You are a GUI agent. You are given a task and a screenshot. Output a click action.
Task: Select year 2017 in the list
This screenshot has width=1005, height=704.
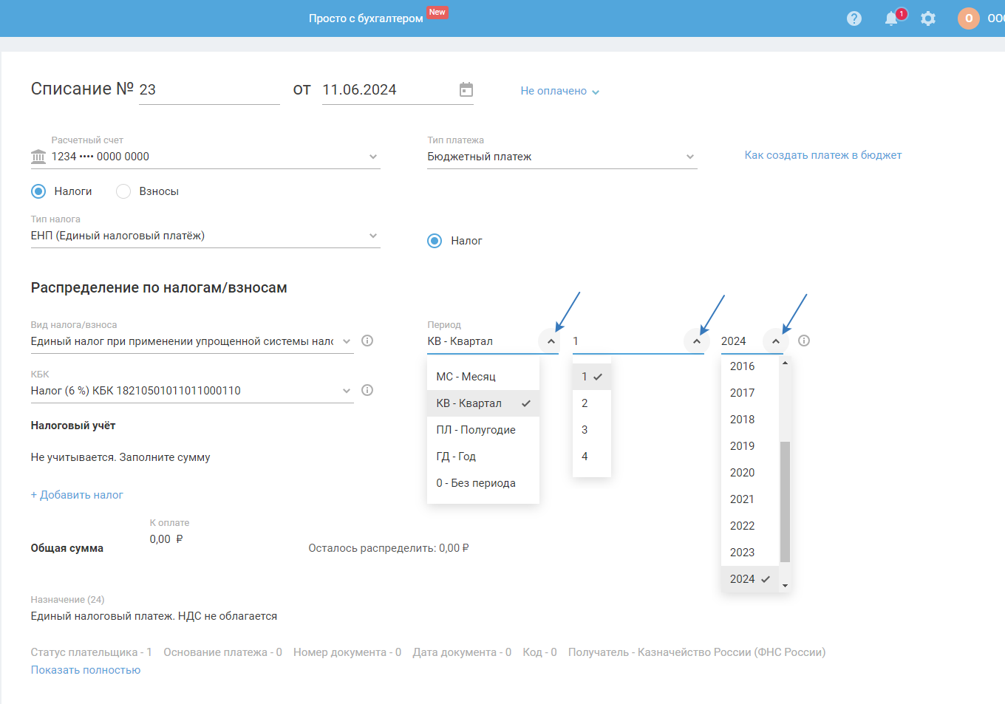tap(750, 393)
